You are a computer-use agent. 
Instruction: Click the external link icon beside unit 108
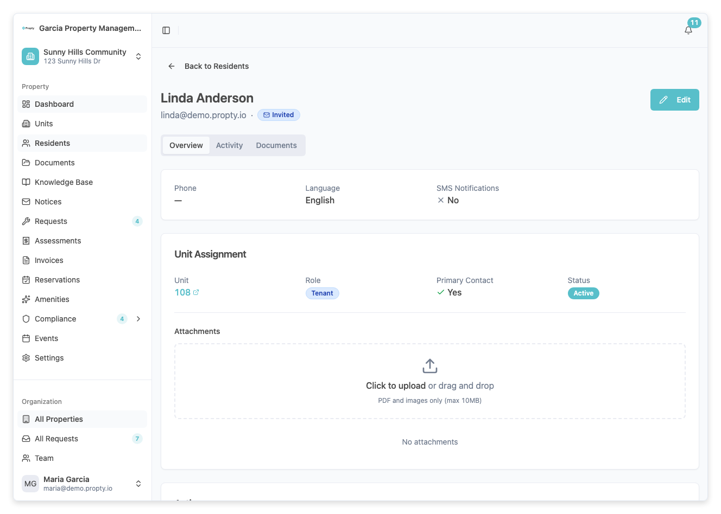(x=196, y=292)
